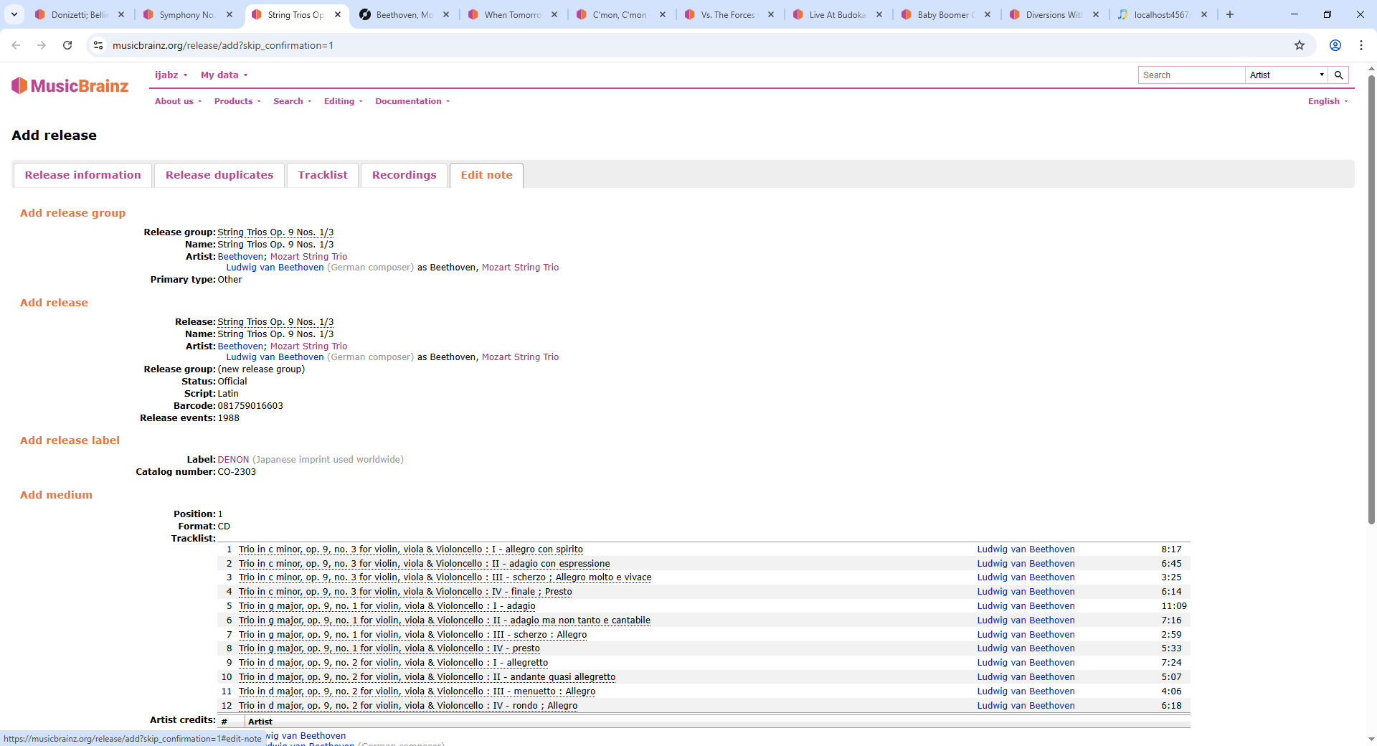Close the Baby Boomer tab
This screenshot has width=1377, height=746.
tap(988, 14)
